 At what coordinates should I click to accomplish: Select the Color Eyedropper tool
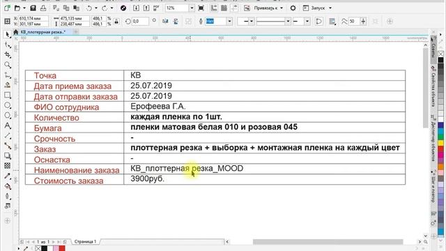click(x=8, y=176)
